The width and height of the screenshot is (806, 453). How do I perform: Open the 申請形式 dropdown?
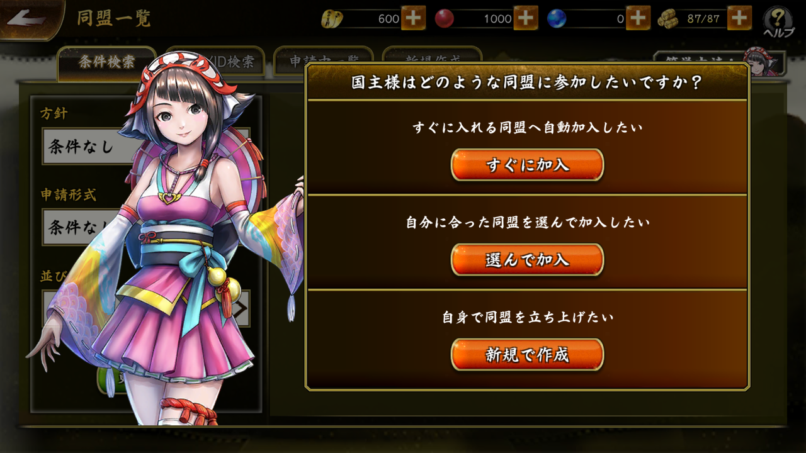tap(146, 227)
